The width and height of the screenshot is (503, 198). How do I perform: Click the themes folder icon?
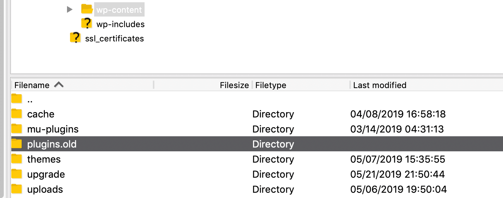tap(17, 159)
